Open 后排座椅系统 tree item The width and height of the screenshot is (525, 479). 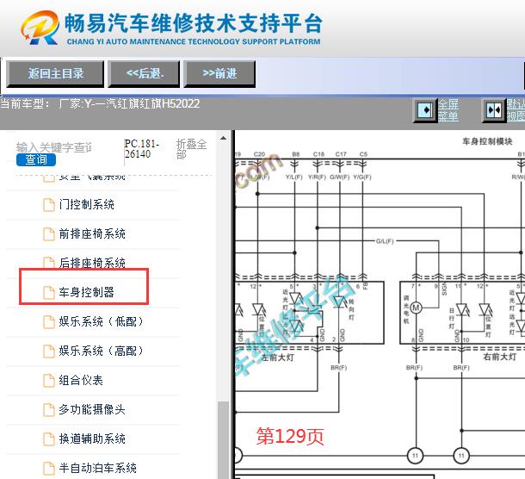[x=92, y=263]
